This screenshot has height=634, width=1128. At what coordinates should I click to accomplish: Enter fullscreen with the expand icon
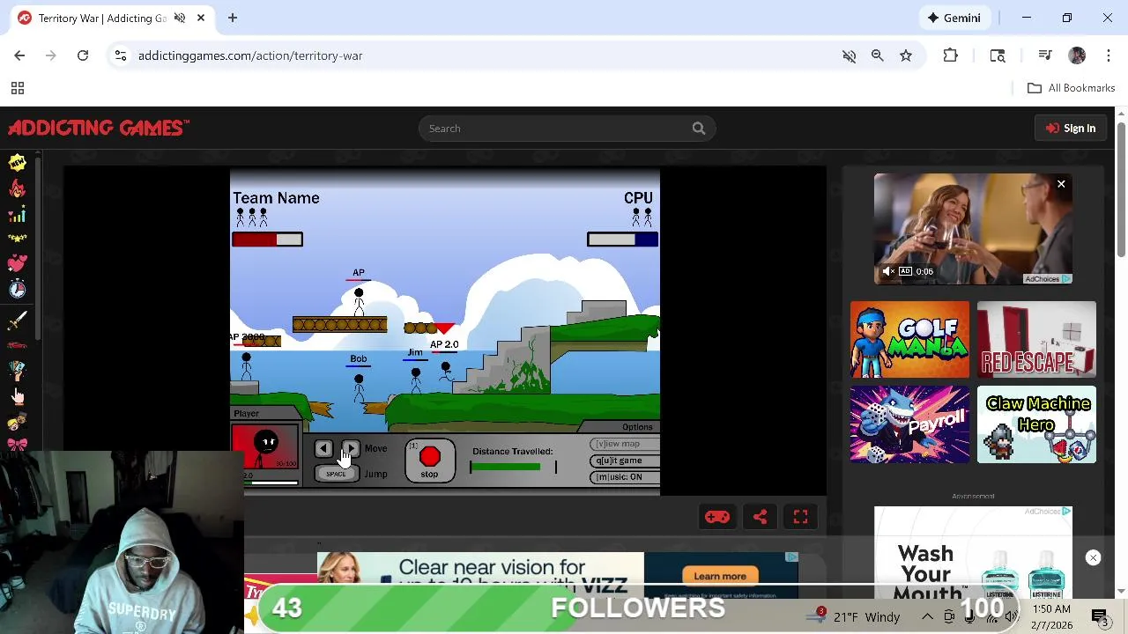(800, 517)
